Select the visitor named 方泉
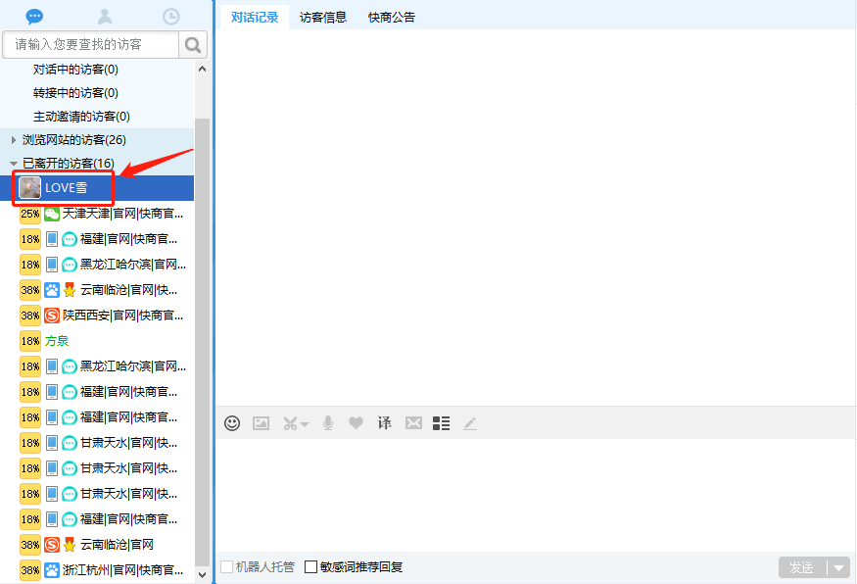 (57, 341)
